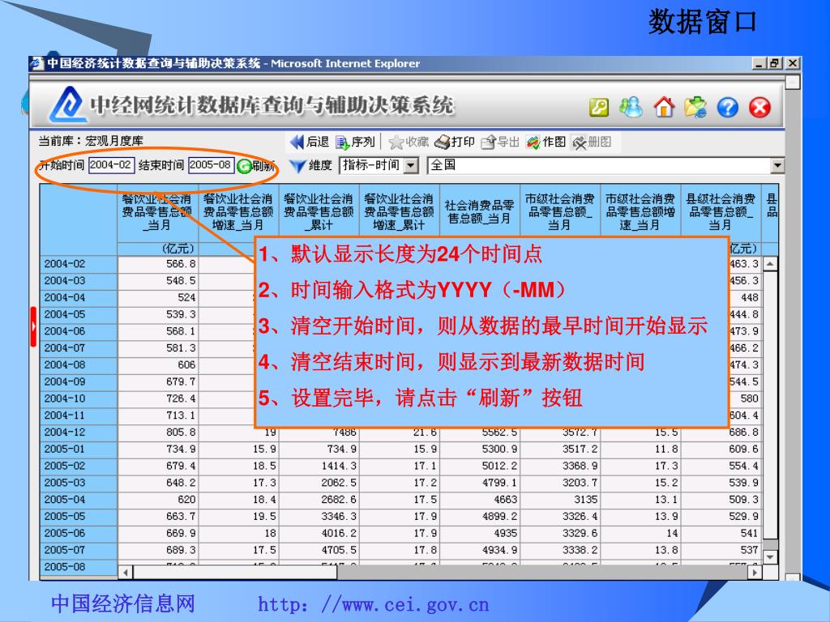
Task: Open help with blue question mark icon
Action: point(727,108)
